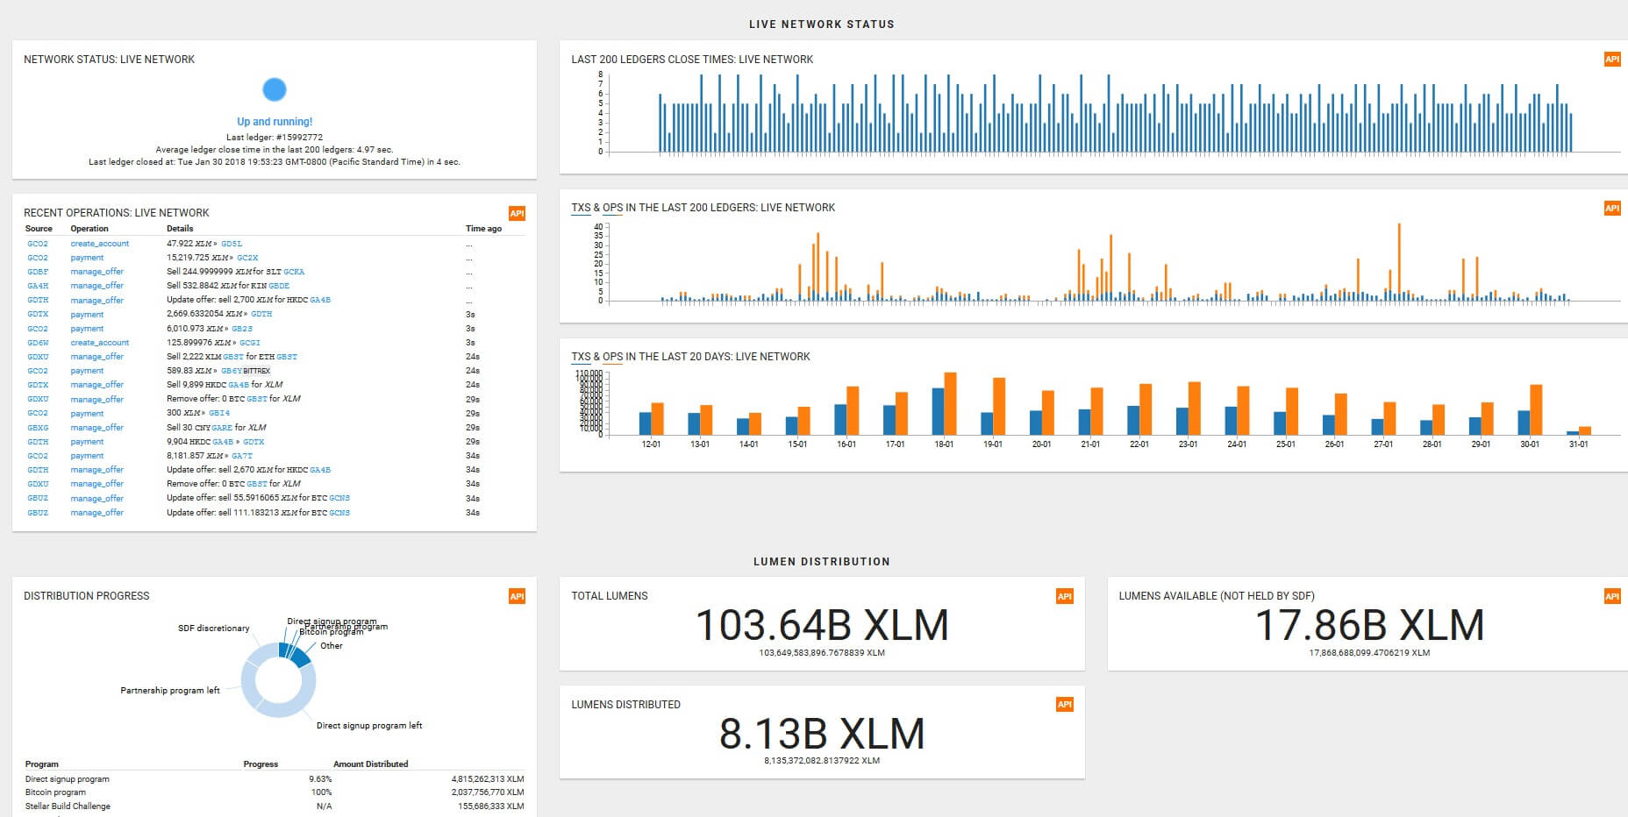Image resolution: width=1628 pixels, height=817 pixels.
Task: Click the BITTREX anchor label
Action: coord(257,371)
